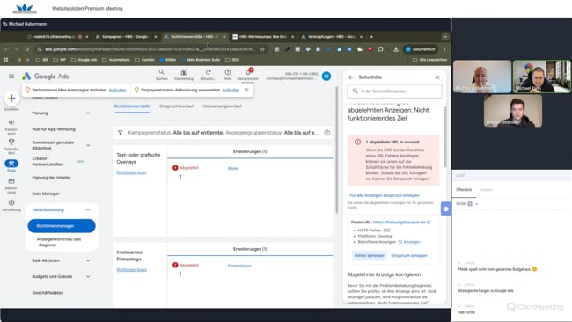This screenshot has width=572, height=322.
Task: Expand Budgets und Gebote section
Action: (x=88, y=277)
